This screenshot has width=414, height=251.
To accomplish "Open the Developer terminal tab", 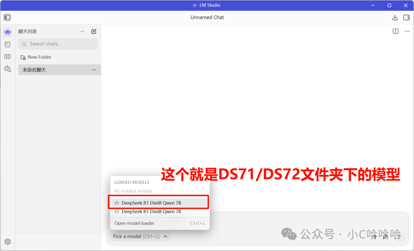I will (8, 45).
